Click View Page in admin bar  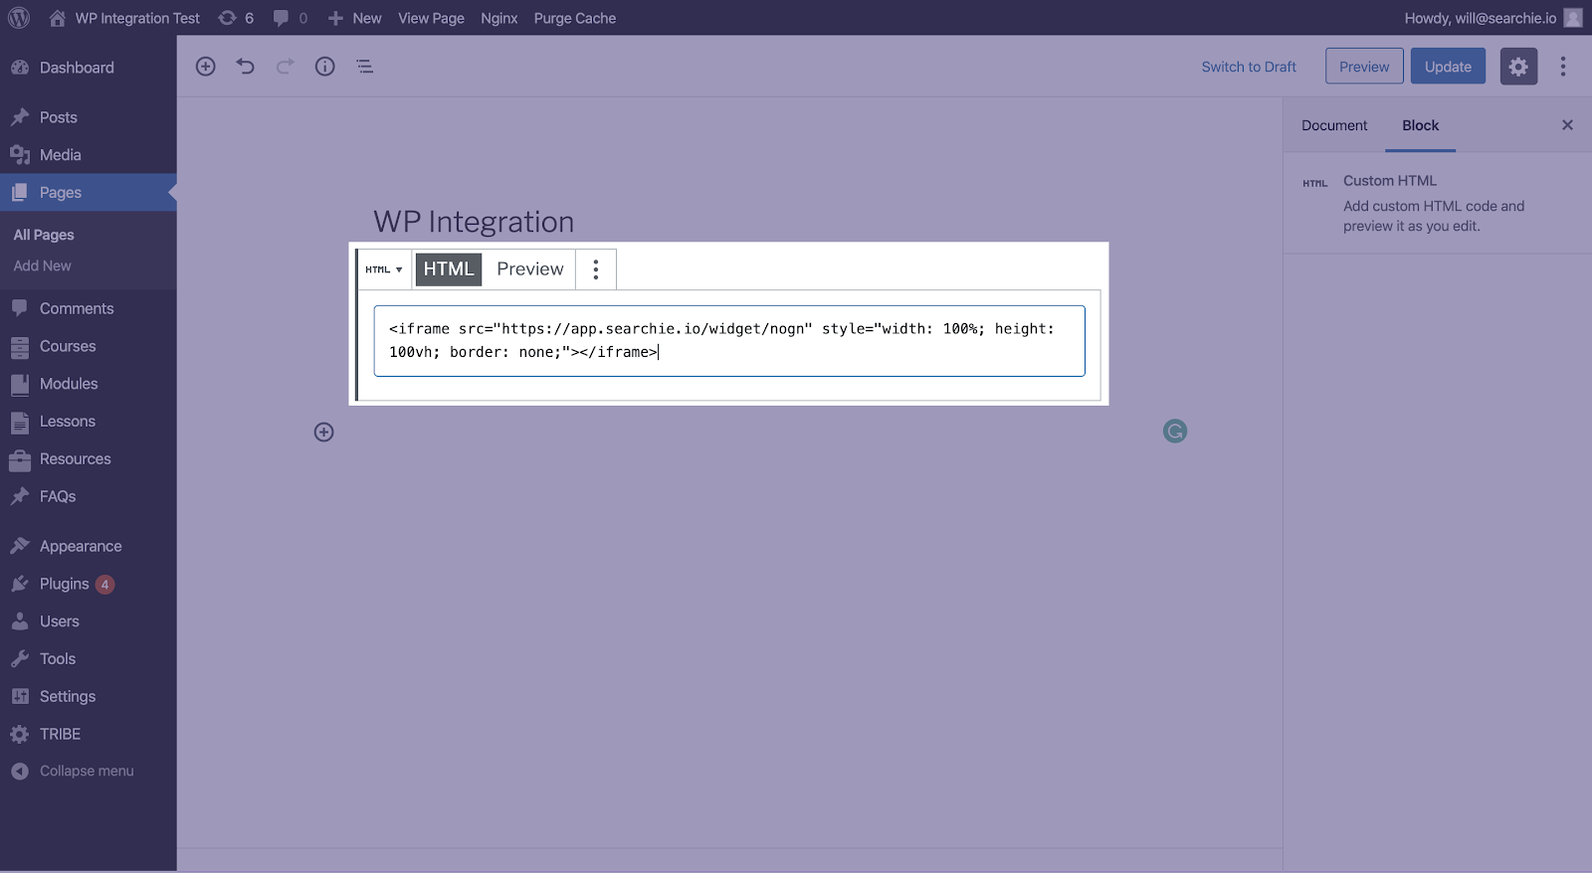(431, 18)
